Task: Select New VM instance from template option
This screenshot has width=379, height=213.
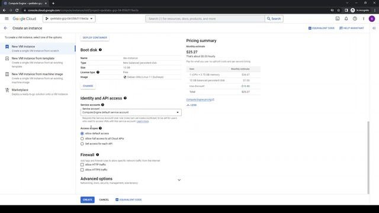Action: click(x=38, y=62)
